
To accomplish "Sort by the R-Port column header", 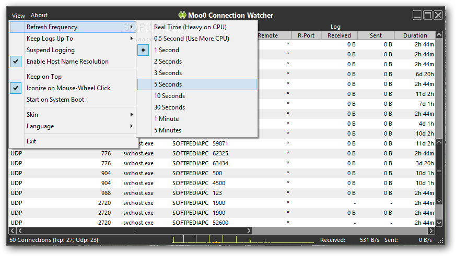I will point(306,35).
